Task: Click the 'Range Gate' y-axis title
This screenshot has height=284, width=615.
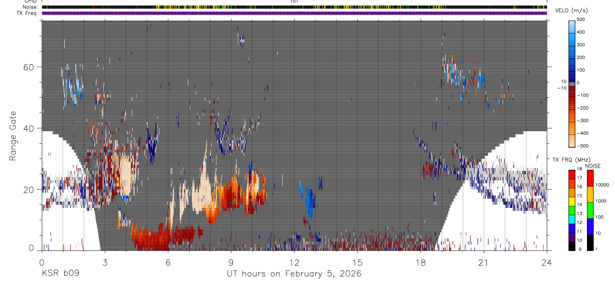Action: point(13,137)
